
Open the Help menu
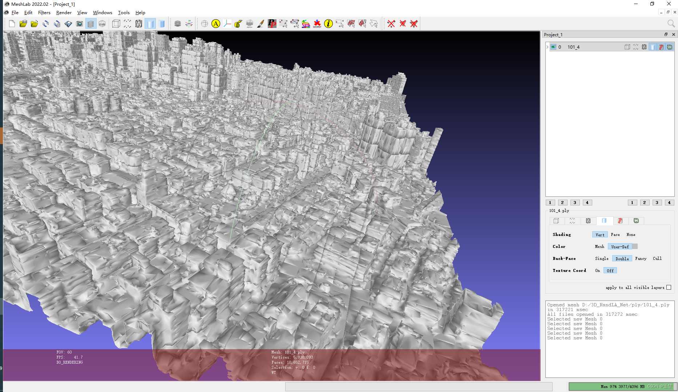(140, 12)
